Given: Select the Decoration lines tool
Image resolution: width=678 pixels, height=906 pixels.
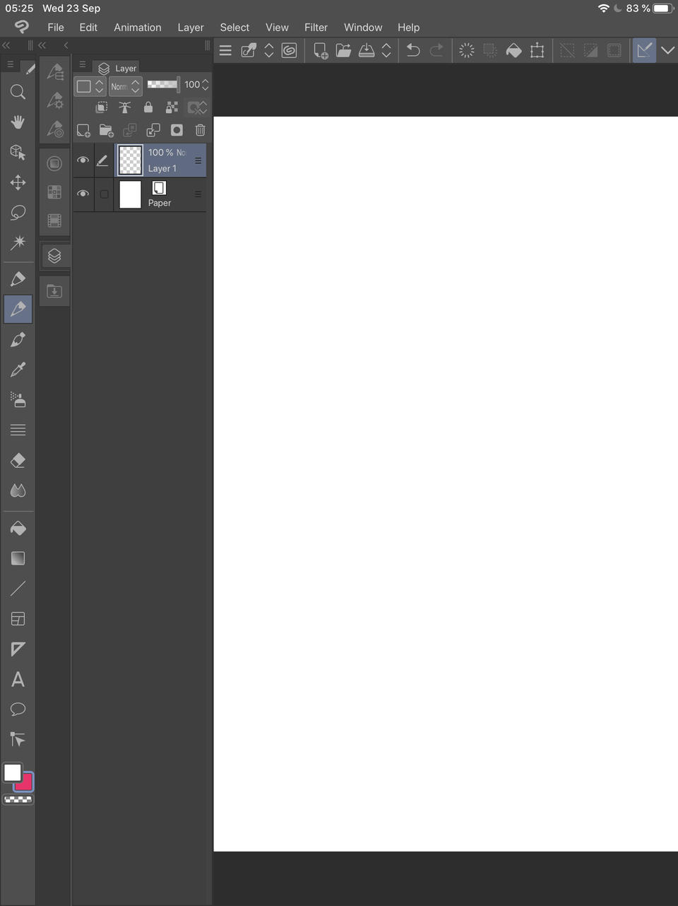Looking at the screenshot, I should point(18,430).
